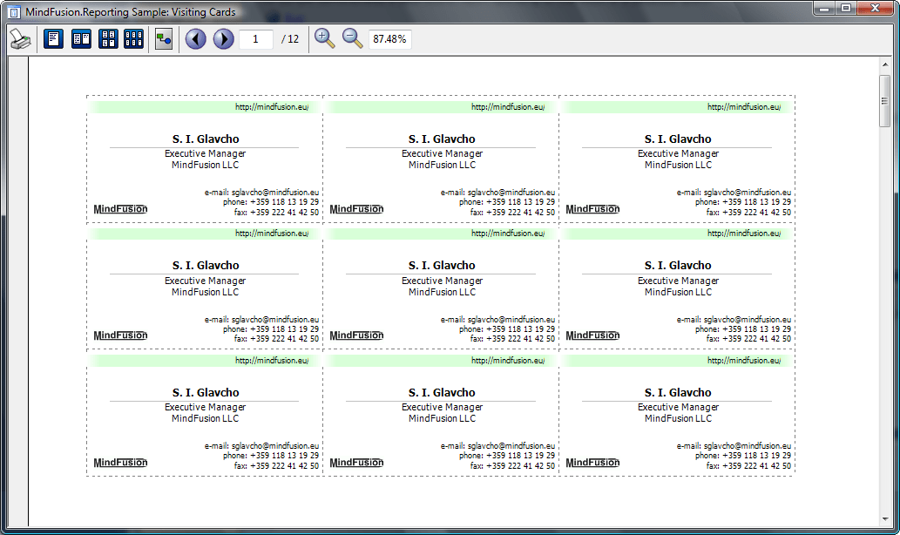Switch to six-page view layout
900x535 pixels.
(x=134, y=39)
